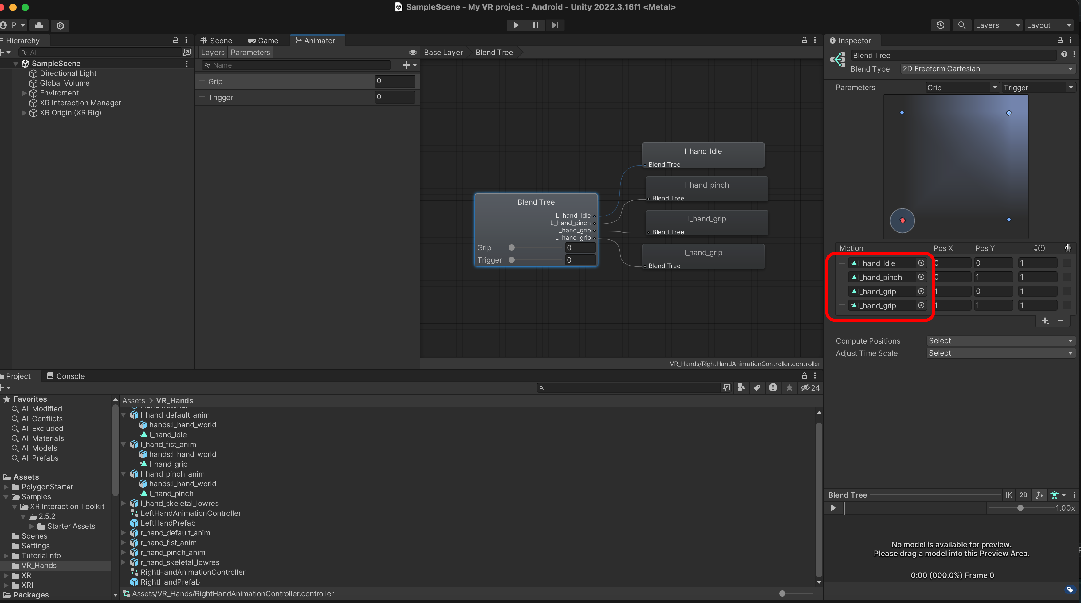Select RightHandPrefab asset in Project
1081x603 pixels.
pyautogui.click(x=170, y=582)
